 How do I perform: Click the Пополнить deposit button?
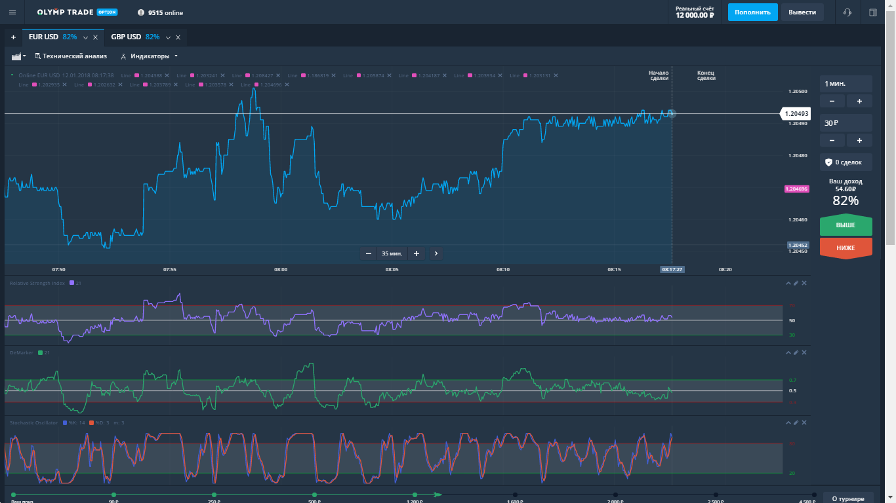[752, 12]
